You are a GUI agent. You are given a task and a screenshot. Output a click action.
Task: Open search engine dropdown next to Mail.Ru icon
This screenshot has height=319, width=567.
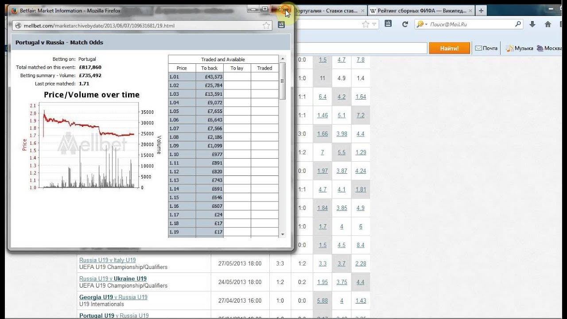tap(426, 25)
